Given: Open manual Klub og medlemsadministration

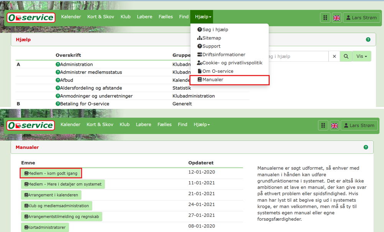Looking at the screenshot, I should pyautogui.click(x=57, y=206).
